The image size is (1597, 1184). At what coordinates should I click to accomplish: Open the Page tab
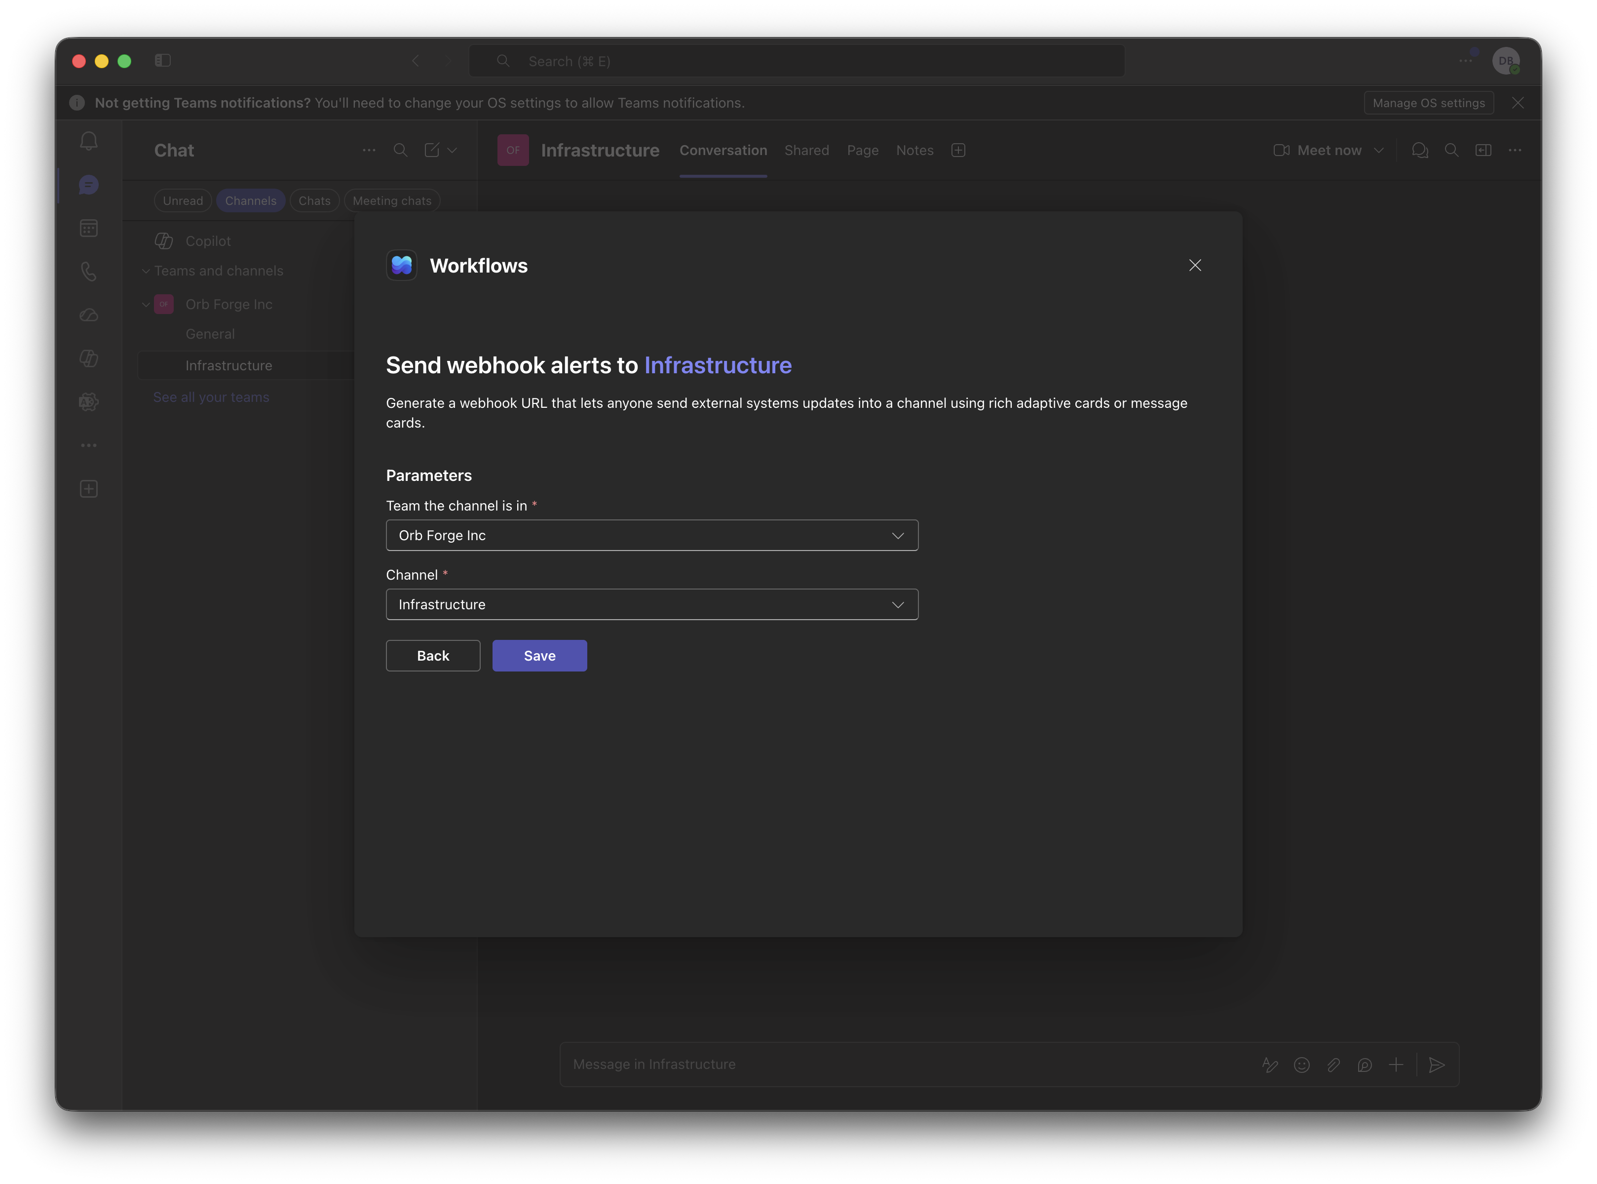click(863, 151)
